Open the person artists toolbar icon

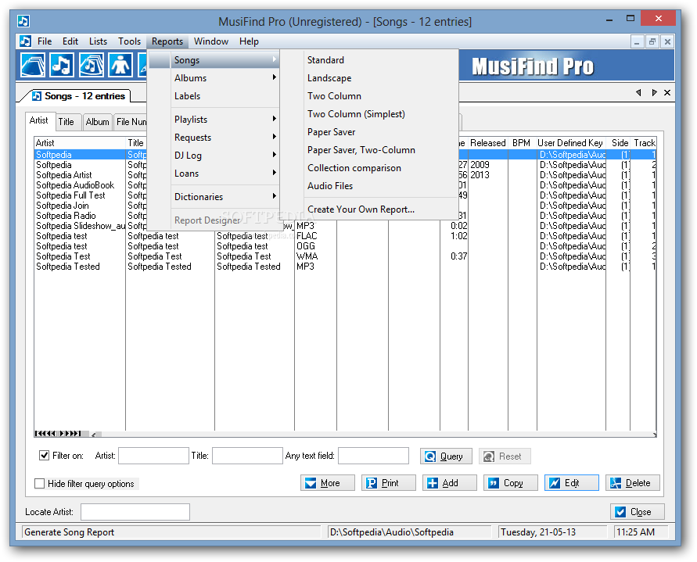[x=120, y=65]
